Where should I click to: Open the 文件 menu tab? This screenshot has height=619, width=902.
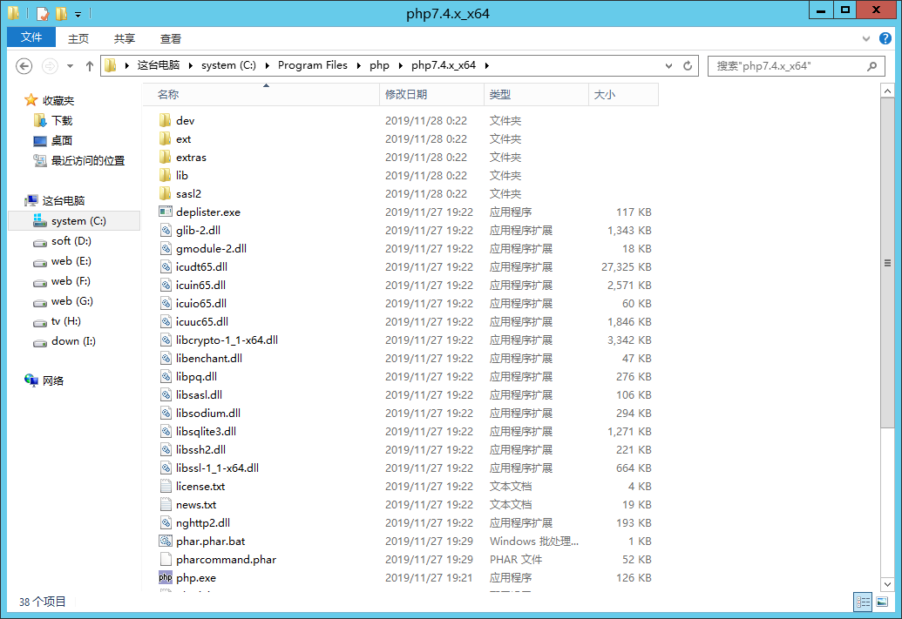click(31, 37)
